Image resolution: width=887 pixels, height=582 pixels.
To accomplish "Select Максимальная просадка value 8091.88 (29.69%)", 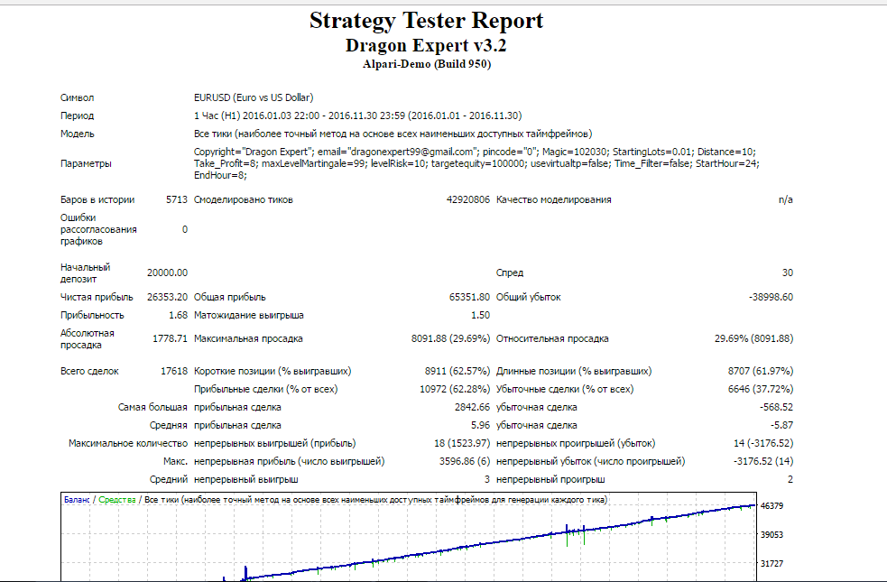I will coord(450,338).
